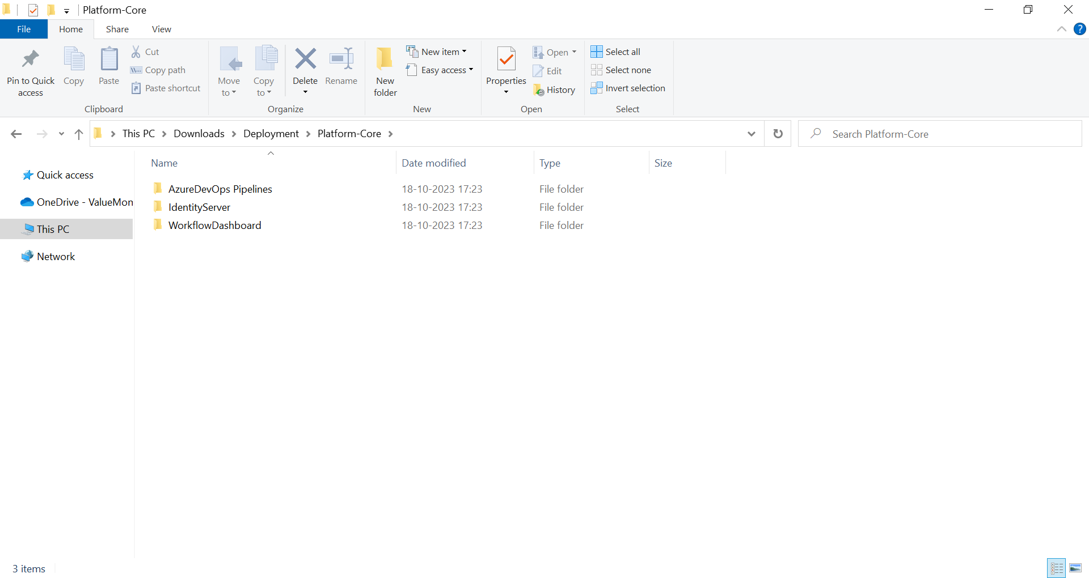1089x578 pixels.
Task: Click the Paste clipboard icon
Action: [109, 59]
